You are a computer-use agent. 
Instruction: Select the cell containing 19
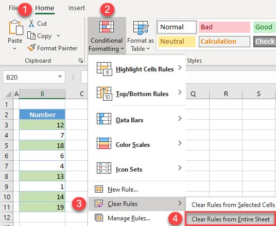point(42,207)
